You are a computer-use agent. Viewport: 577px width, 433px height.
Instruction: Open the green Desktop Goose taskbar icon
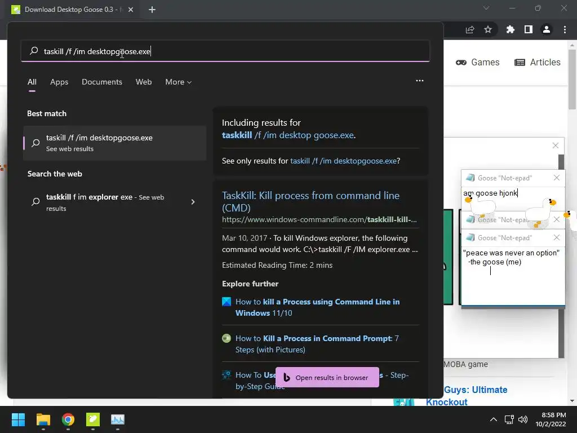[93, 419]
